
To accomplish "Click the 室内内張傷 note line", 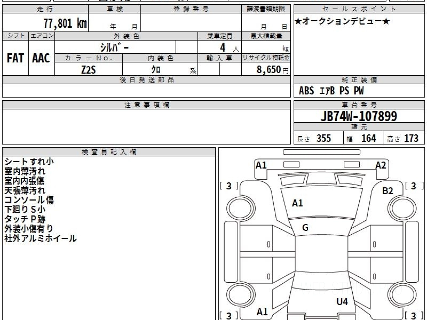I will [x=25, y=181].
